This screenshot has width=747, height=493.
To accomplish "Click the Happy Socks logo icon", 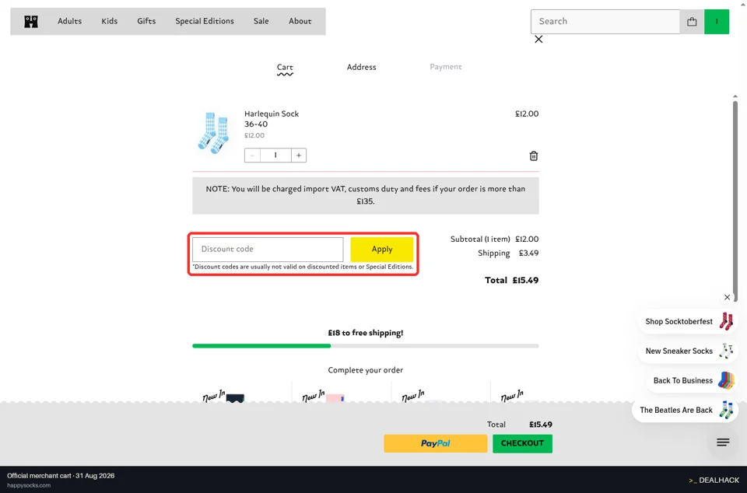I will (31, 22).
